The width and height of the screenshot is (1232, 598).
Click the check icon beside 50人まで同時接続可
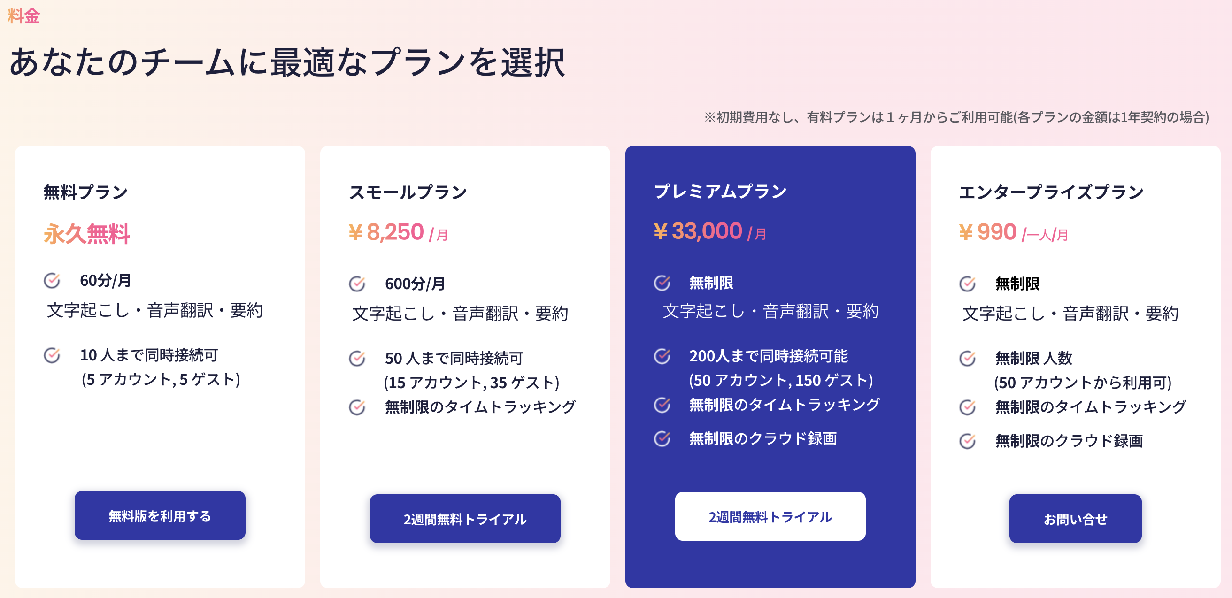[357, 358]
